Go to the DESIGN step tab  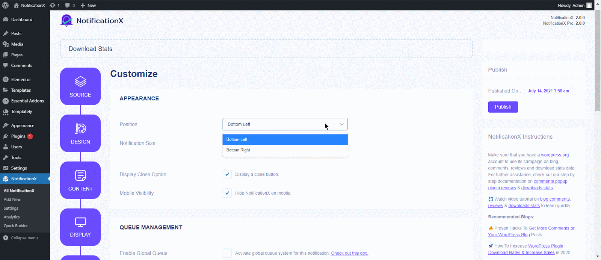pos(80,133)
